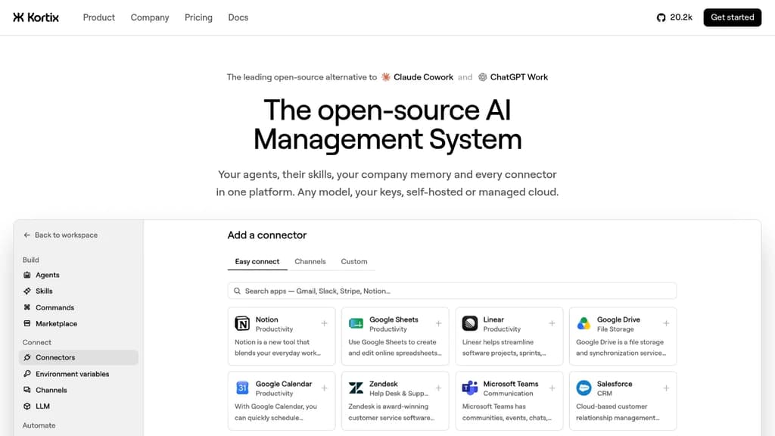The height and width of the screenshot is (436, 775).
Task: Click the Connectors plug icon
Action: (27, 357)
